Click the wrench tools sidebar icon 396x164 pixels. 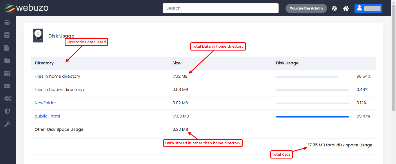7,124
